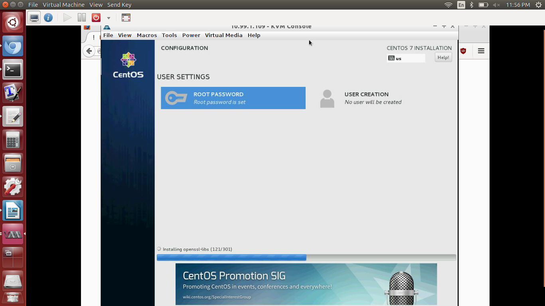Click the installation progress bar
This screenshot has width=545, height=306.
(306, 258)
